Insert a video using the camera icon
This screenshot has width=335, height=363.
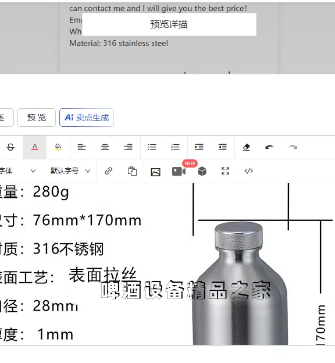tap(179, 172)
